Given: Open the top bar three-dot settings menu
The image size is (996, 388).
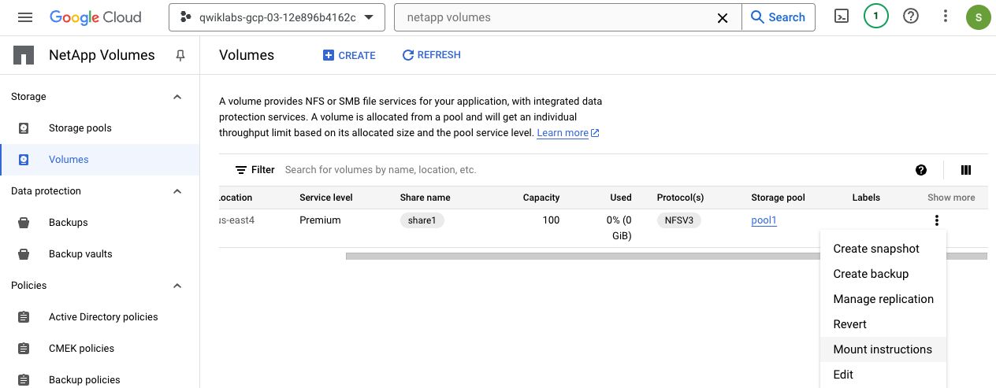Looking at the screenshot, I should click(946, 17).
